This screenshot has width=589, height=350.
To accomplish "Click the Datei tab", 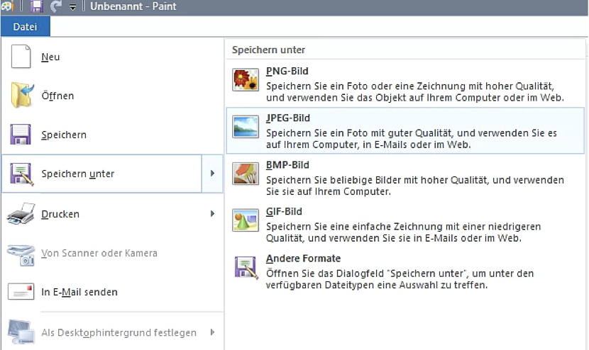I will (x=25, y=27).
